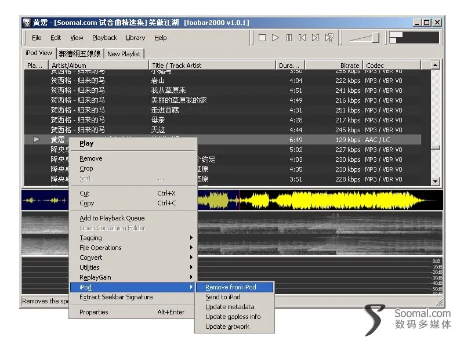Expand the ReplayGain submenu
Image resolution: width=464 pixels, height=348 pixels.
click(133, 277)
